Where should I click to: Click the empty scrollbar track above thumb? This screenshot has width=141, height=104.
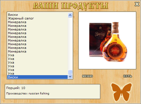click(x=70, y=44)
